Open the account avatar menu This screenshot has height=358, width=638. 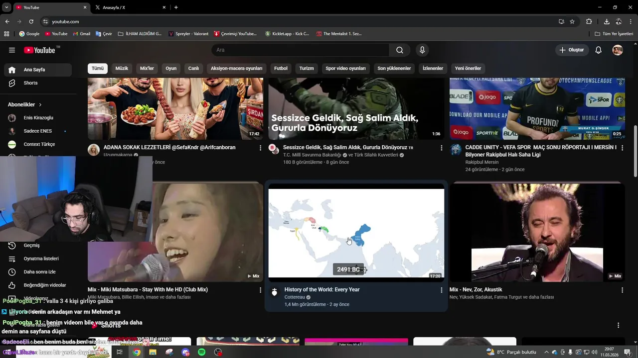pos(618,50)
